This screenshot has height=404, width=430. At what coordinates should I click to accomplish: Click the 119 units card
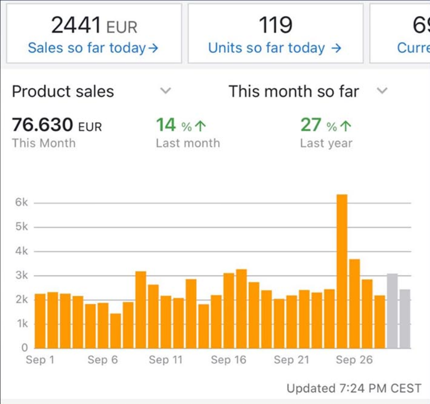coord(275,33)
